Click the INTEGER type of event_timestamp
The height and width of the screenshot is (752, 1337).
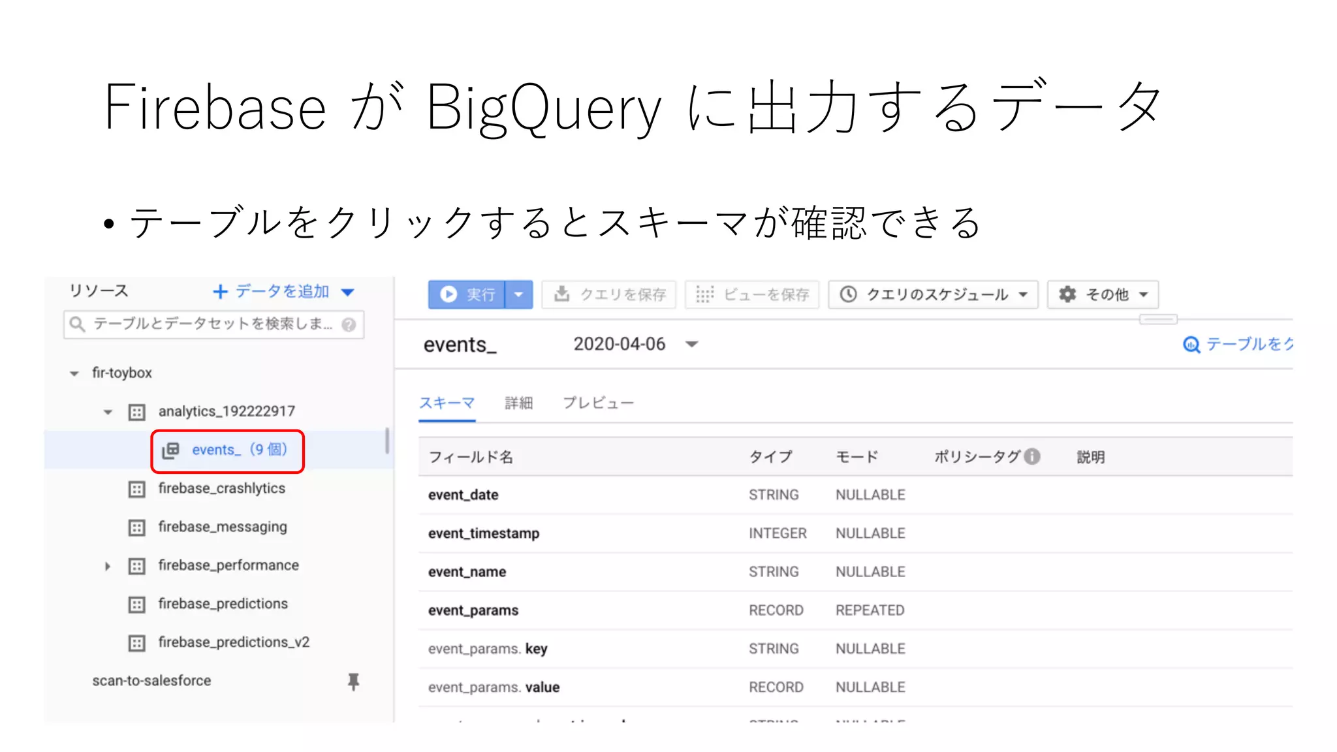pyautogui.click(x=778, y=533)
